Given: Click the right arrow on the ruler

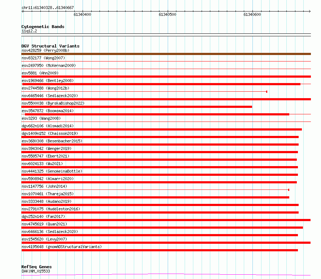Looking at the screenshot, I should pyautogui.click(x=309, y=11).
